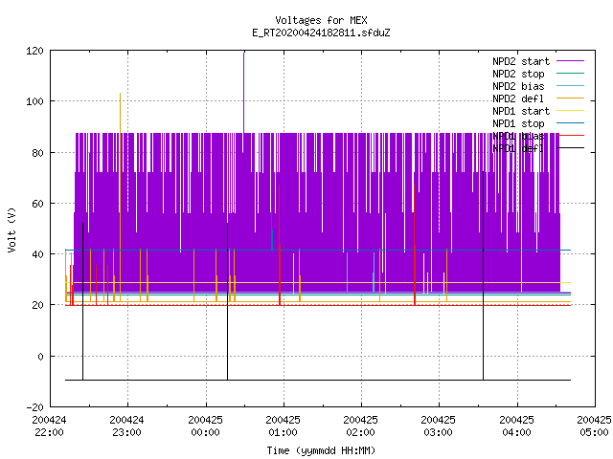Click the x-axis tick '200425 00:00'
The width and height of the screenshot is (613, 459).
(x=205, y=426)
